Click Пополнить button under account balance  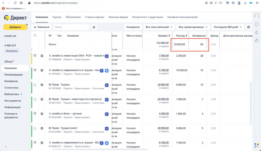click(11, 51)
